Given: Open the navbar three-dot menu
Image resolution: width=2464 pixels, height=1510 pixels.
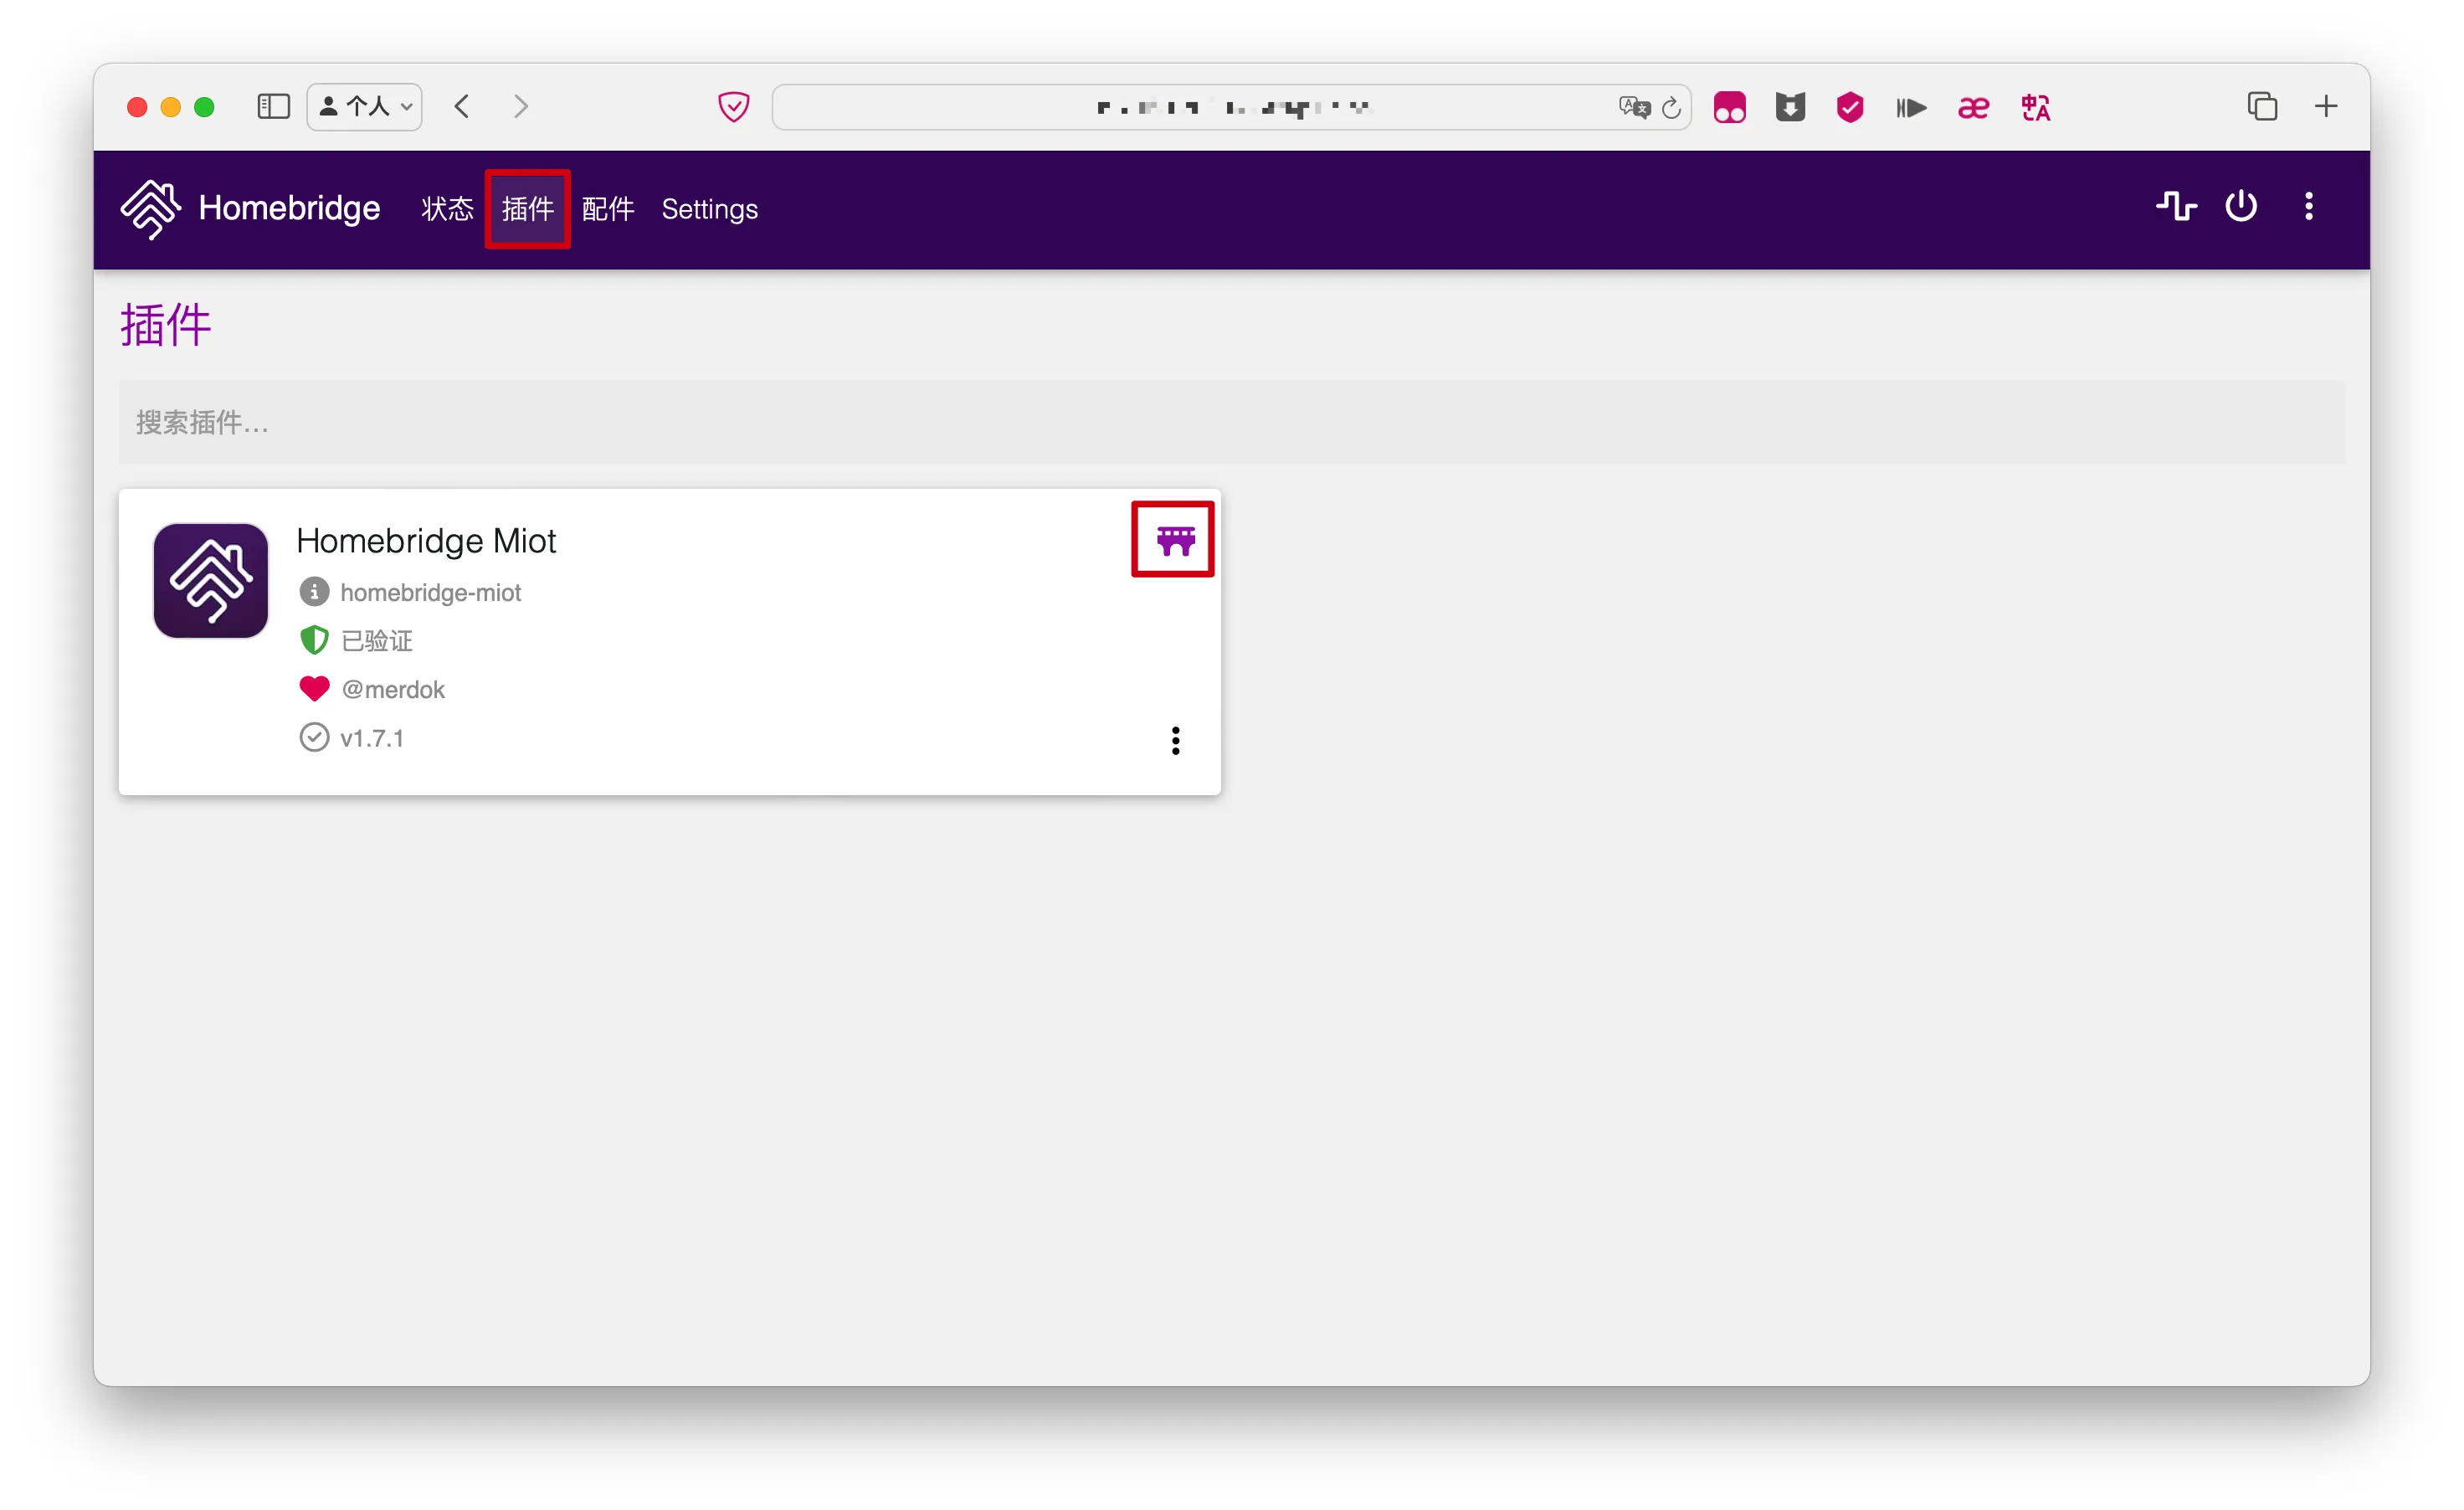Looking at the screenshot, I should click(2309, 206).
